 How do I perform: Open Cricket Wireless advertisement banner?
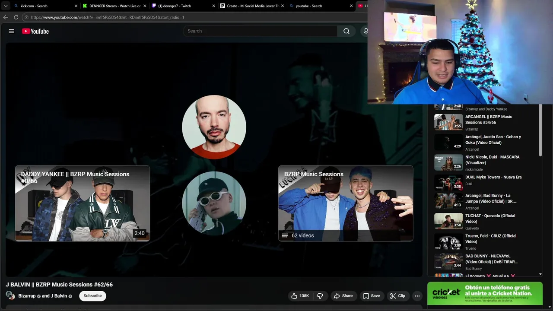485,293
